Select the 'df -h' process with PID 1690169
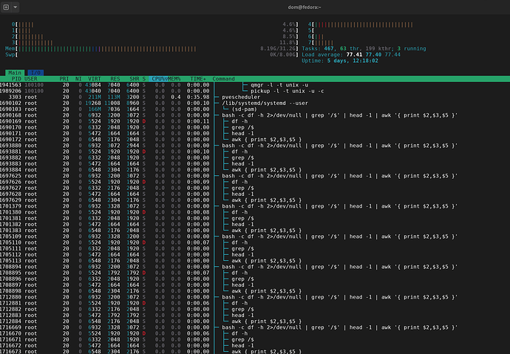The height and width of the screenshot is (354, 510). coord(255,121)
